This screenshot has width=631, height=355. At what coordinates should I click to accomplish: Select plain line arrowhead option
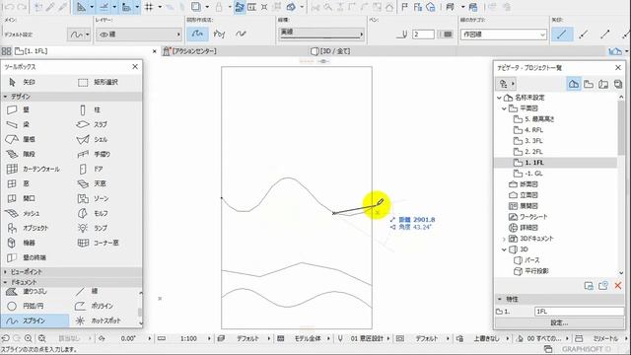pos(562,35)
